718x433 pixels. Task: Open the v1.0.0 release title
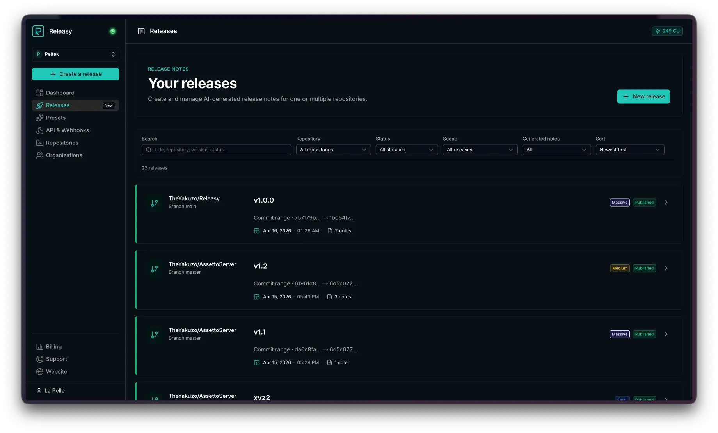(264, 200)
